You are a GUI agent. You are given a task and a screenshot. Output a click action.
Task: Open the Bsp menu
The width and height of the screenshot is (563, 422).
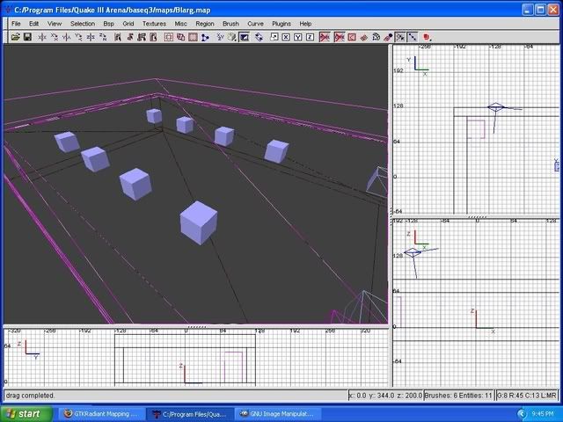point(108,23)
